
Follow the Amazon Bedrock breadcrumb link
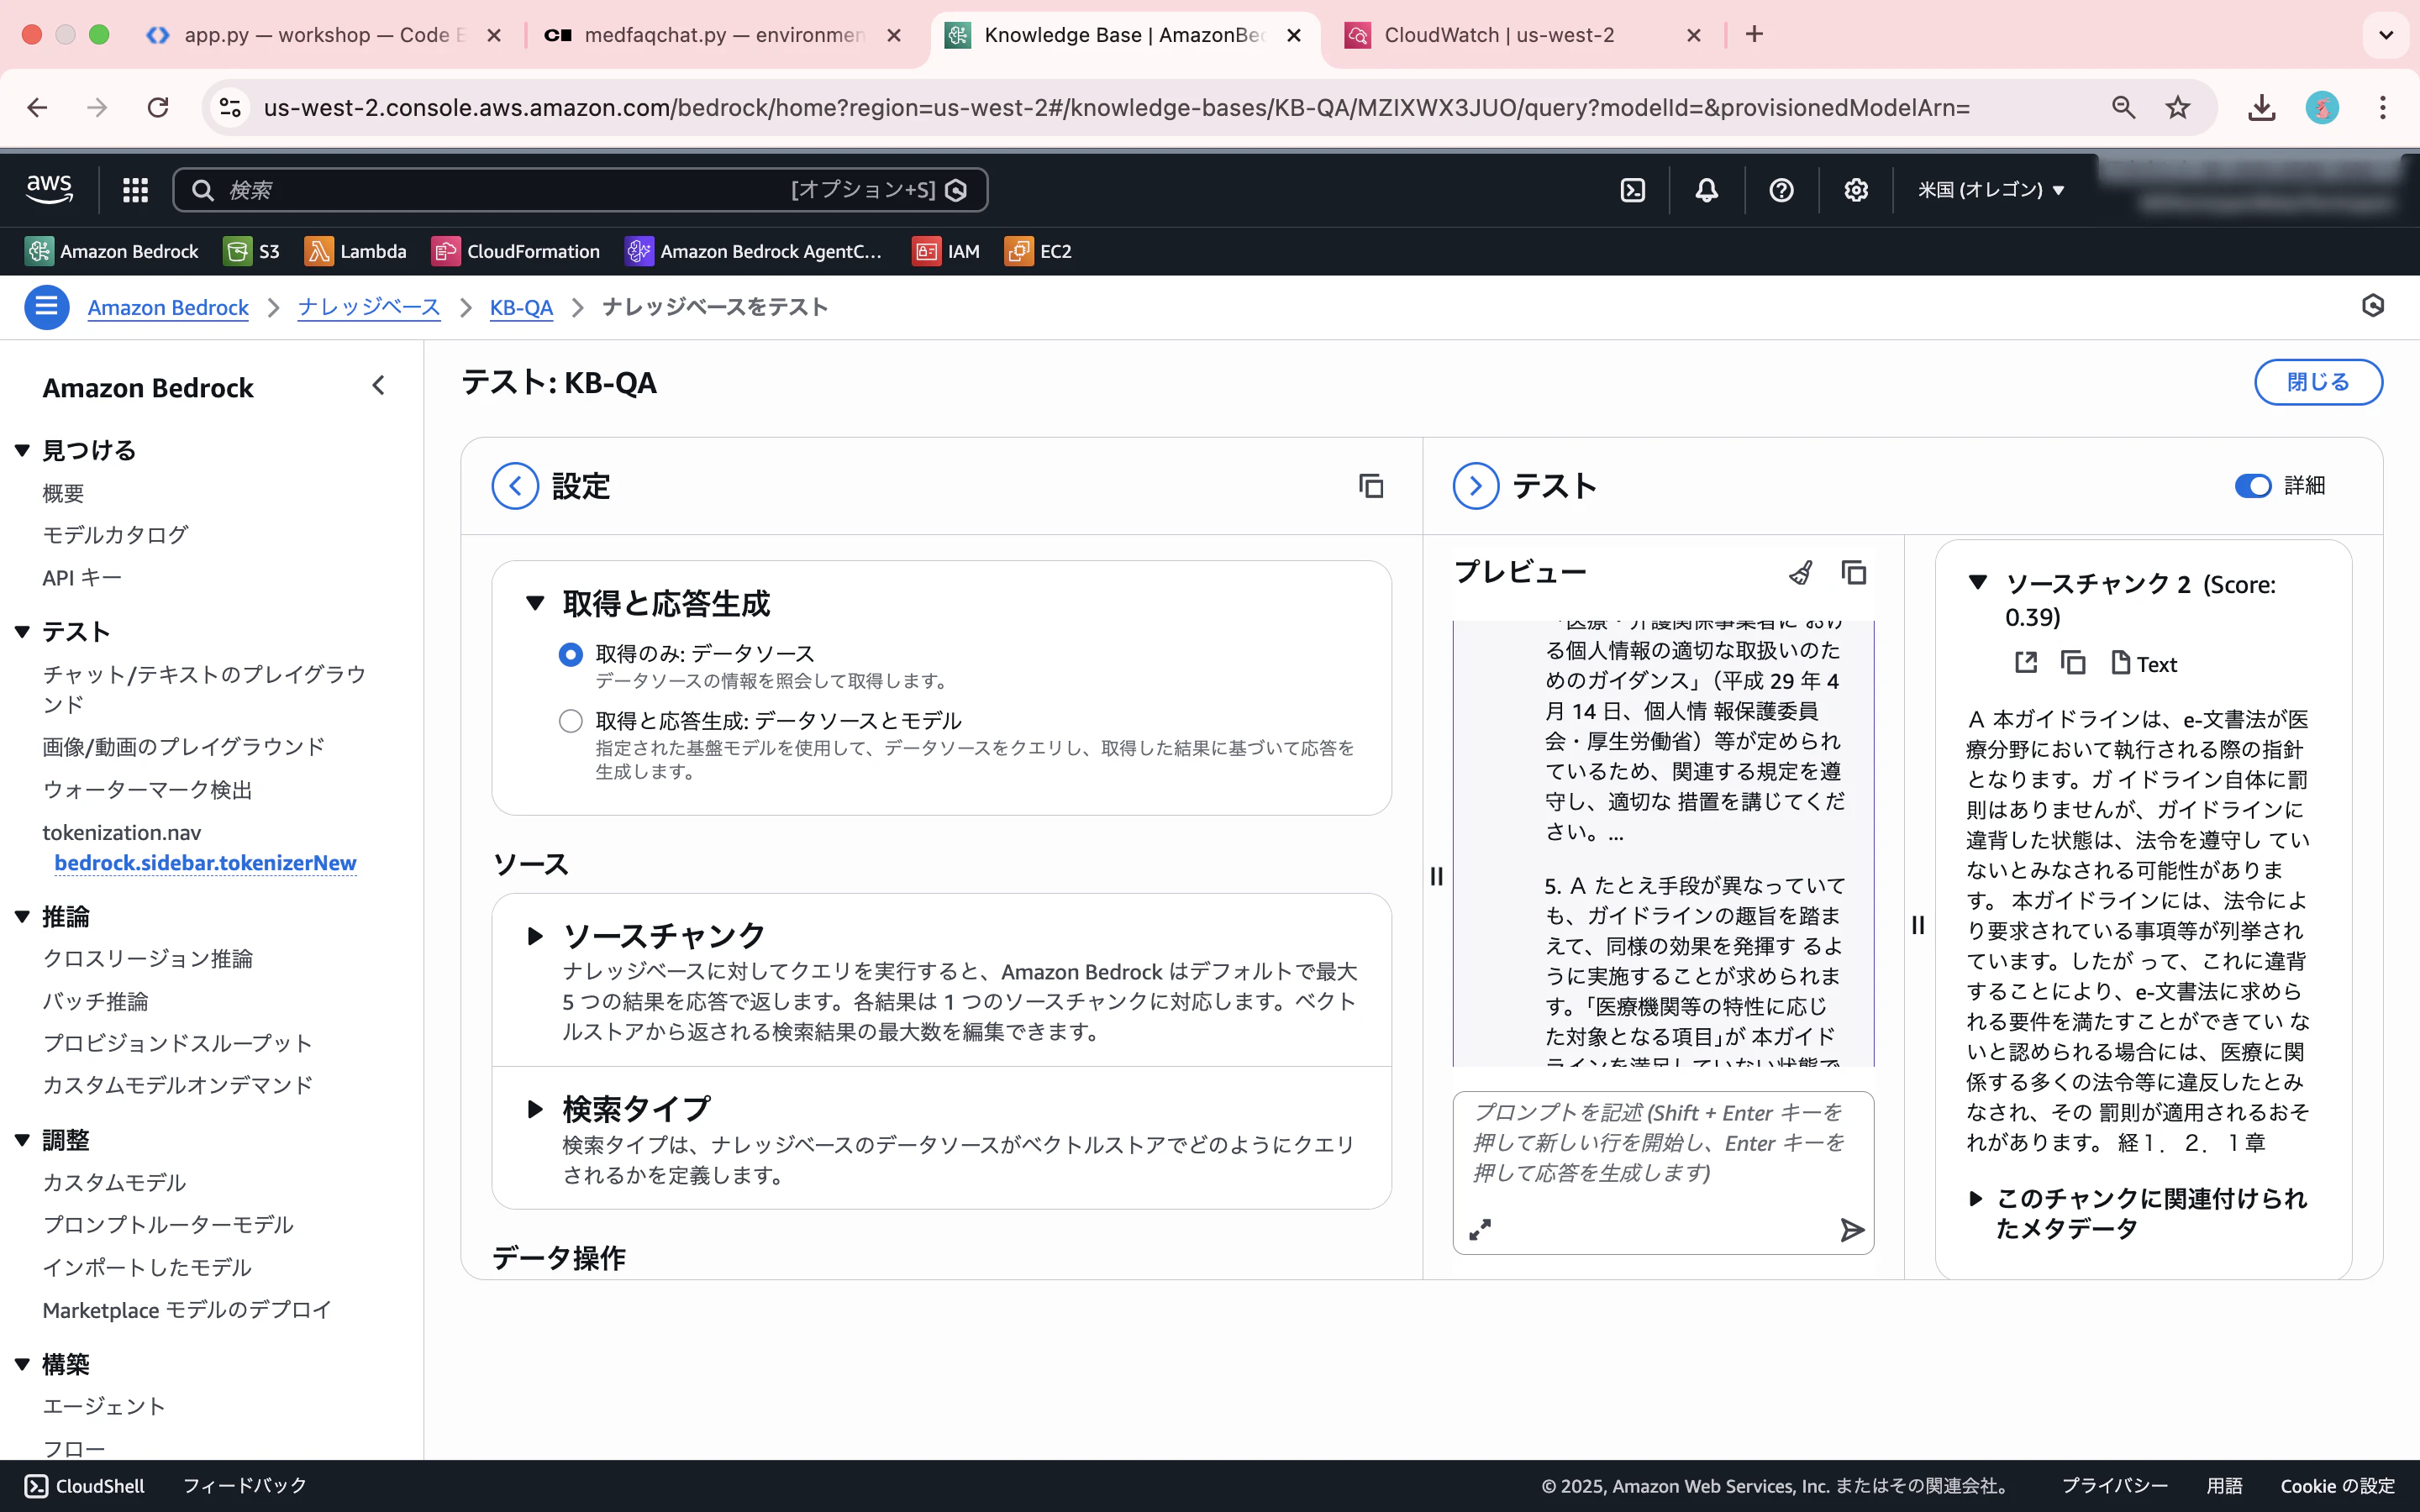click(168, 307)
